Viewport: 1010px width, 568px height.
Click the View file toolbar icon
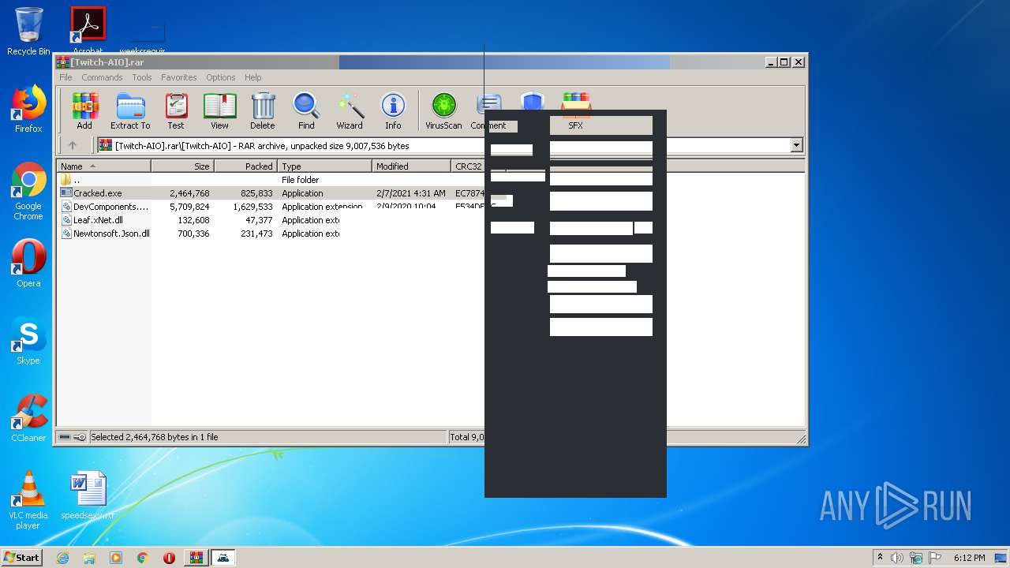point(219,110)
